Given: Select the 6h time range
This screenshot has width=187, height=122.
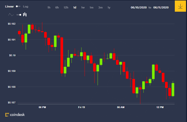Looking at the screenshot, I should 57,7.
